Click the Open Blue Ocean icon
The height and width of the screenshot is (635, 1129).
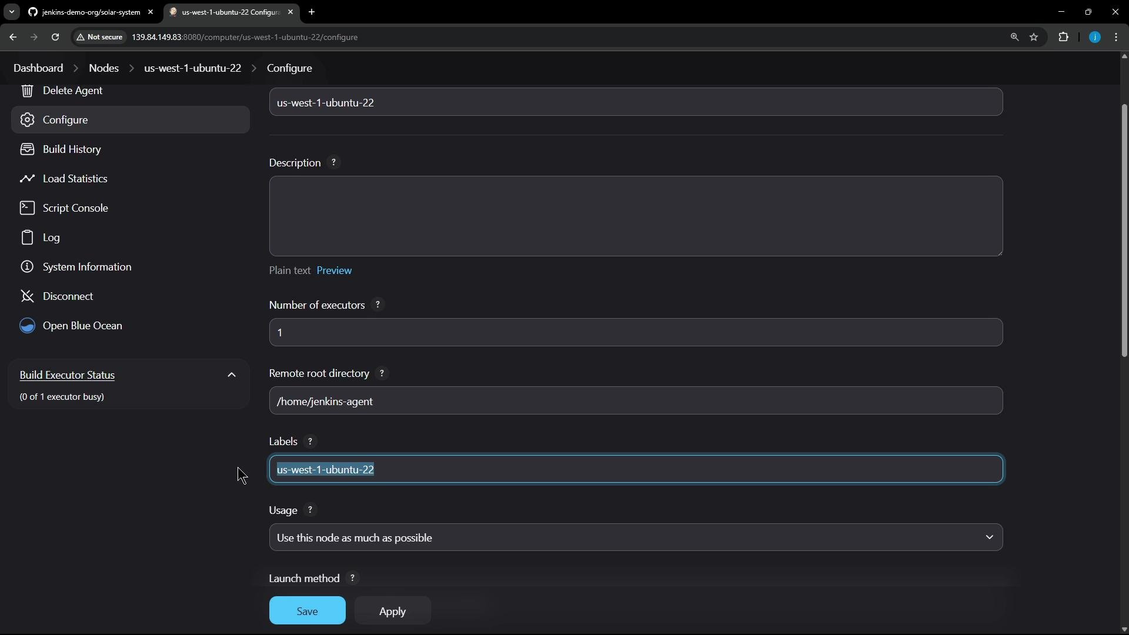pos(27,326)
